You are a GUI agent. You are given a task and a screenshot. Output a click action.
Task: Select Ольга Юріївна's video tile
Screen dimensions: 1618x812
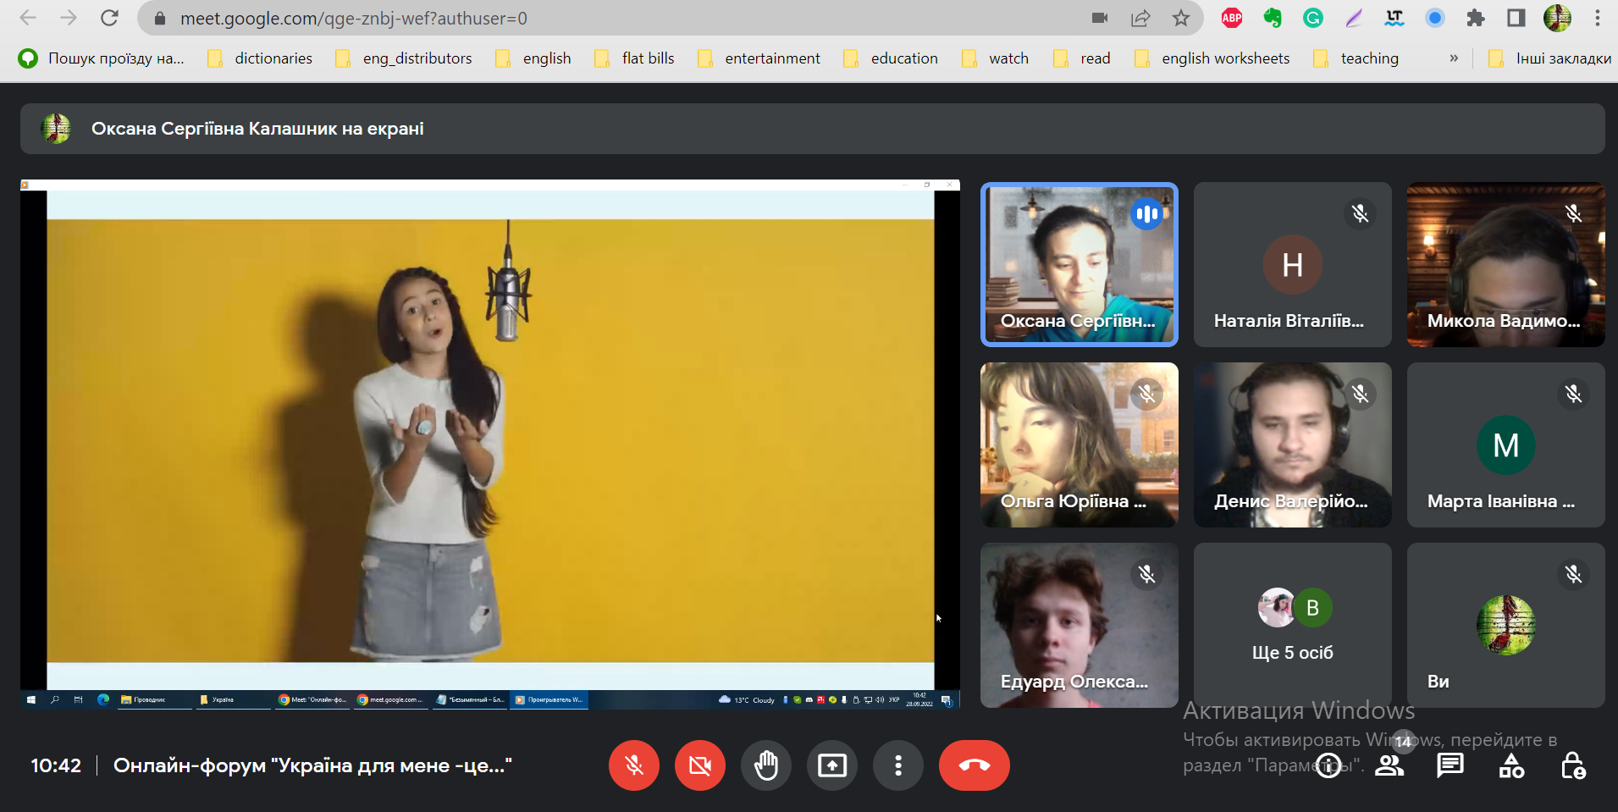coord(1080,445)
